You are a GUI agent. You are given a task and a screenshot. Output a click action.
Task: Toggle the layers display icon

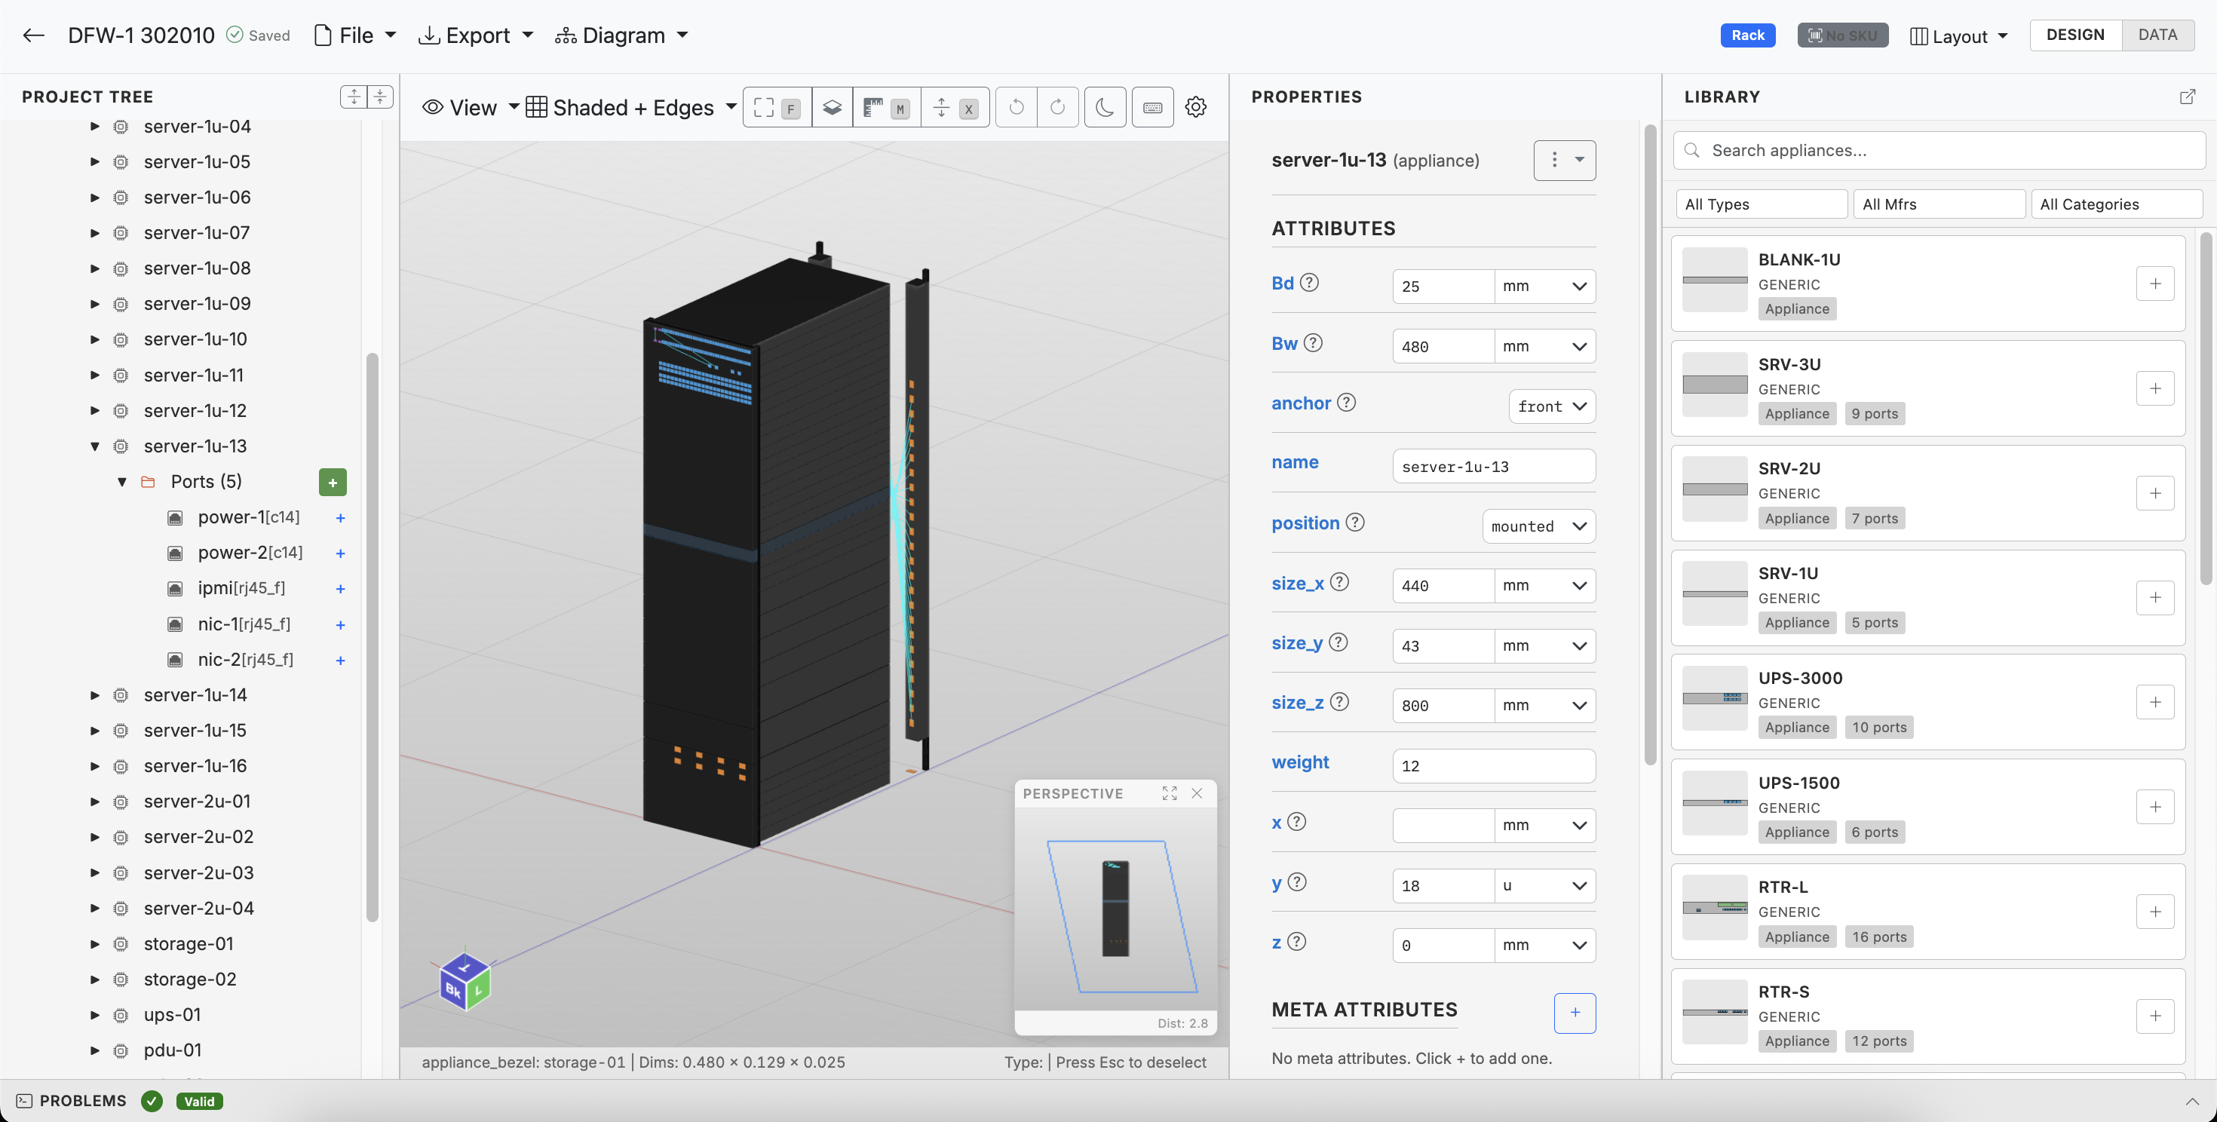[x=831, y=106]
